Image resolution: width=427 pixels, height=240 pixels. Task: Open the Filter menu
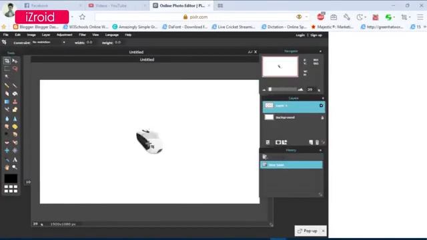[x=82, y=35]
